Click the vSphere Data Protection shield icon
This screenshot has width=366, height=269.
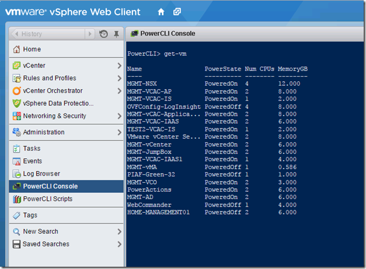click(x=16, y=103)
